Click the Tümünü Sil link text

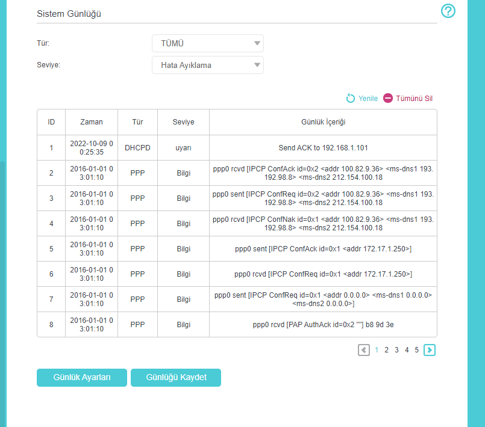(x=414, y=99)
